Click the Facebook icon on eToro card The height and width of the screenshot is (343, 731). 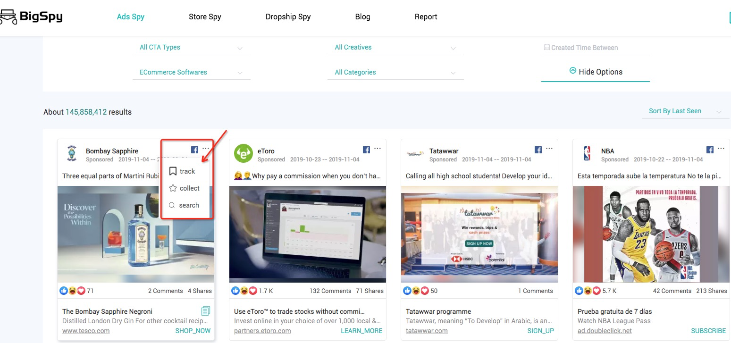(366, 150)
